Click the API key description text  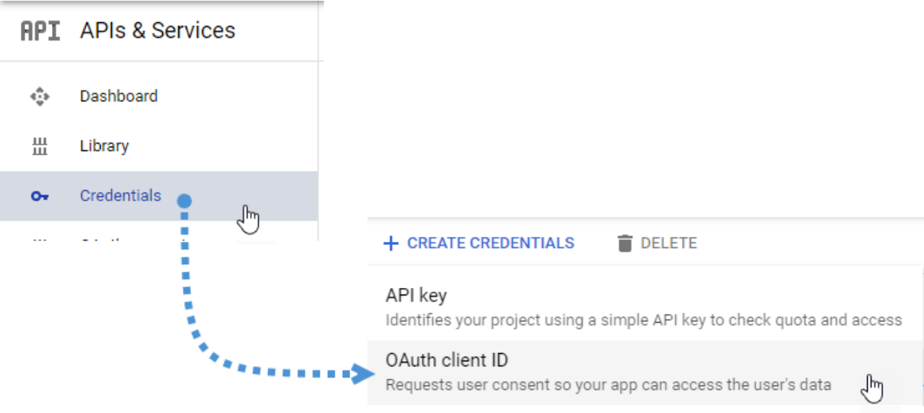(x=643, y=320)
